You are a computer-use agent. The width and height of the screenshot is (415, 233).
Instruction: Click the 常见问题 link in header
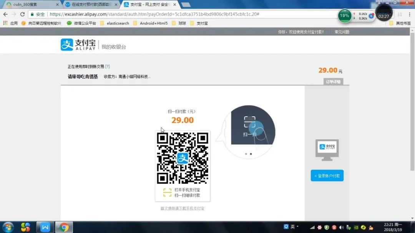coord(342,32)
